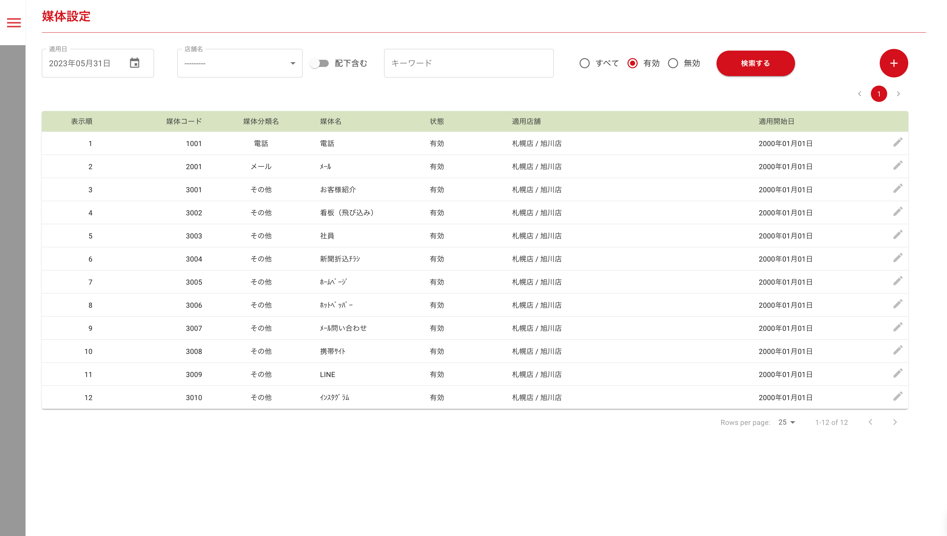Click the 表示順 column header
The height and width of the screenshot is (536, 947).
pos(81,121)
